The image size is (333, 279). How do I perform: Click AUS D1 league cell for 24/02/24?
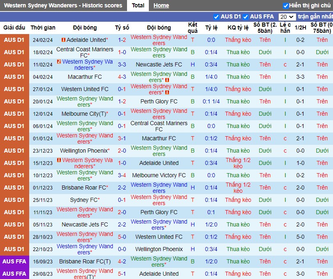tap(14, 40)
